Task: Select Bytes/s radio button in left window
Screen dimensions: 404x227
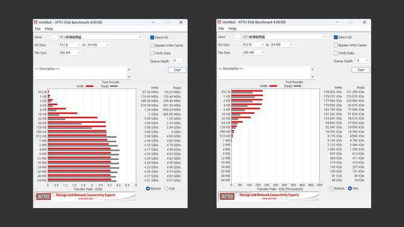Action: pos(148,189)
